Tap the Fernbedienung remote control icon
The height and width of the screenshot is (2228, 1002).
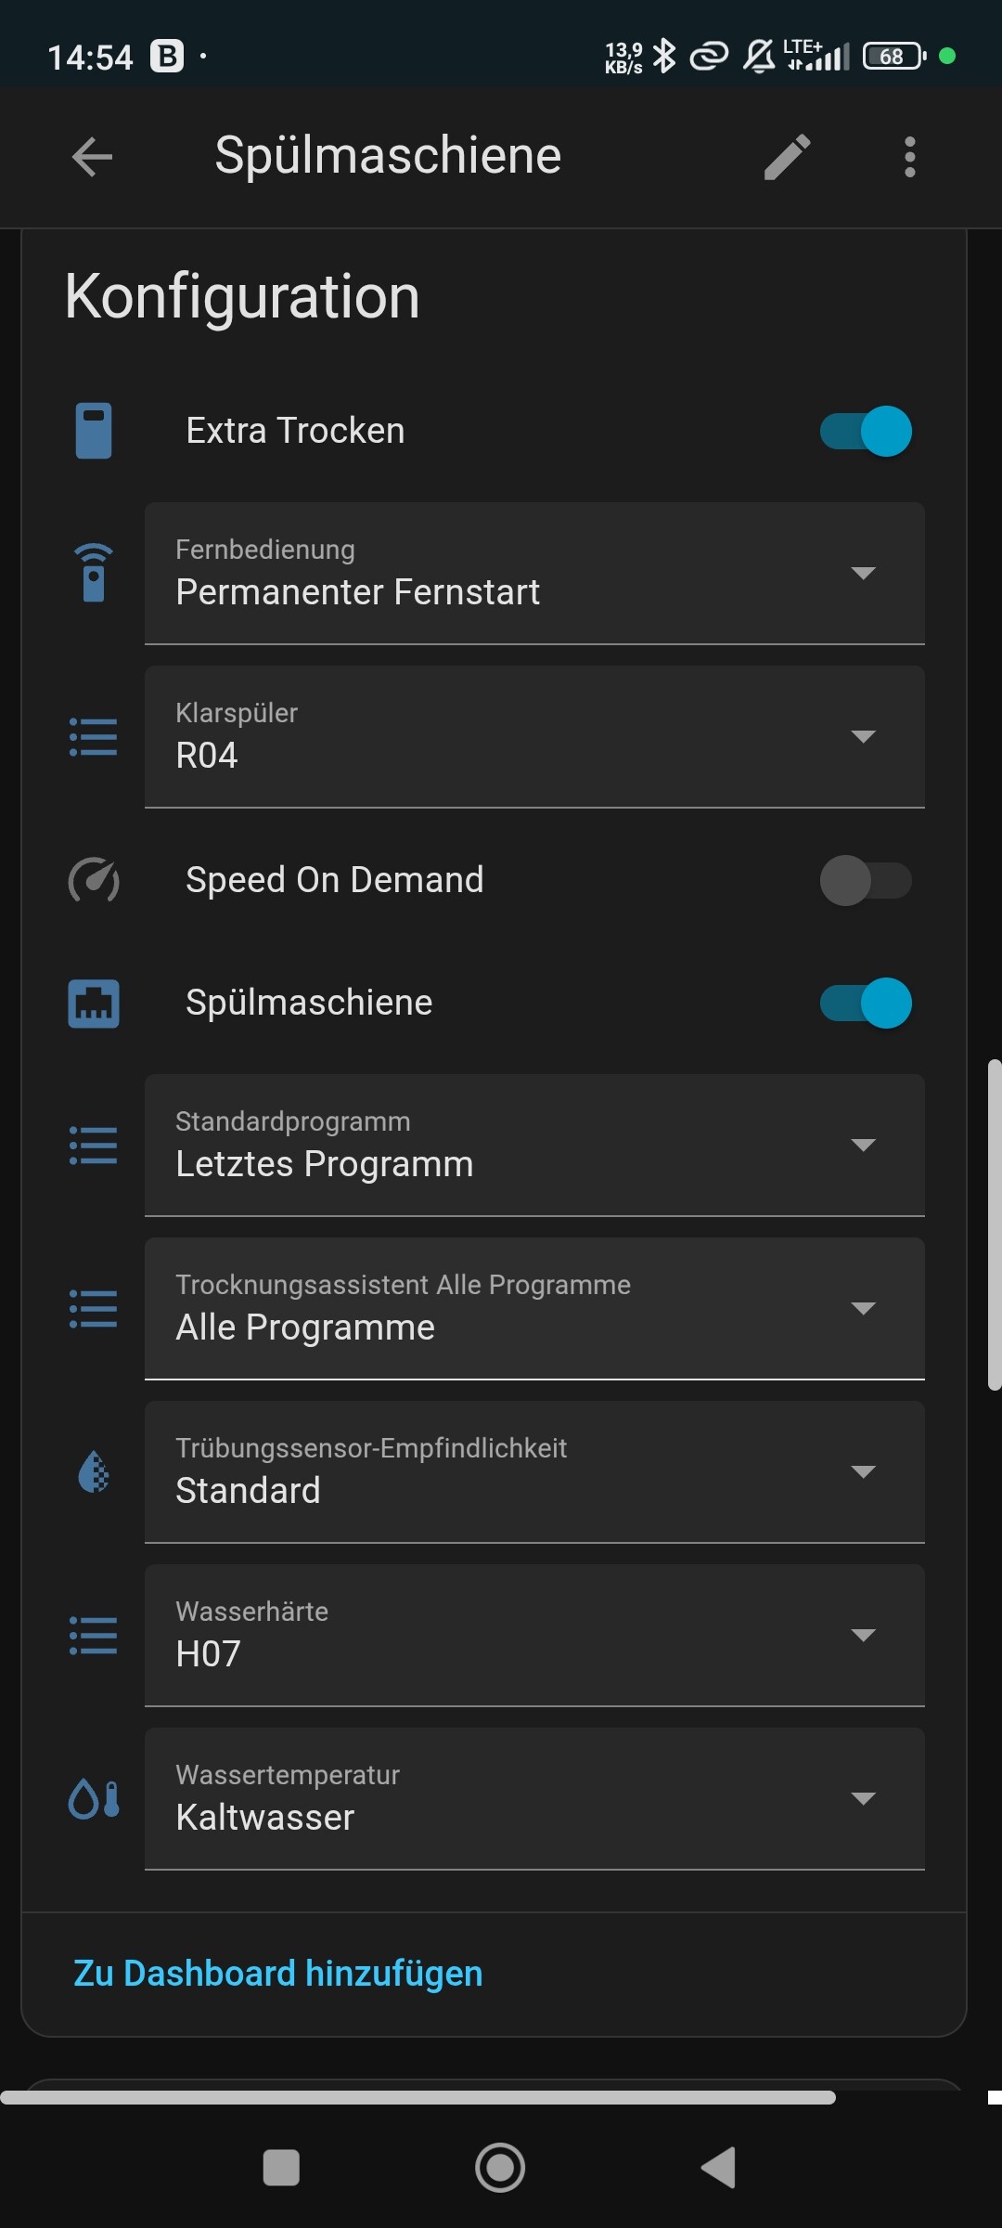[94, 573]
